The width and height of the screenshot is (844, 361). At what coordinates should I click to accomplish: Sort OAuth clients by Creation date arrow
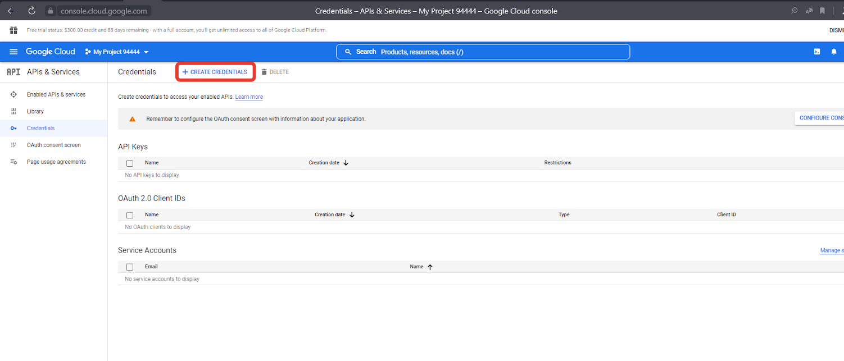(352, 214)
